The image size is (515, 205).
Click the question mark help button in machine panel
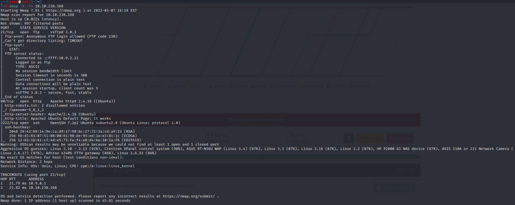pos(347,138)
